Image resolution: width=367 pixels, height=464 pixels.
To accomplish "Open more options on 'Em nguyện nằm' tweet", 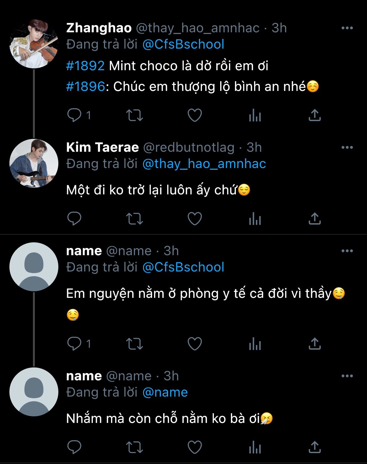I will coord(347,251).
